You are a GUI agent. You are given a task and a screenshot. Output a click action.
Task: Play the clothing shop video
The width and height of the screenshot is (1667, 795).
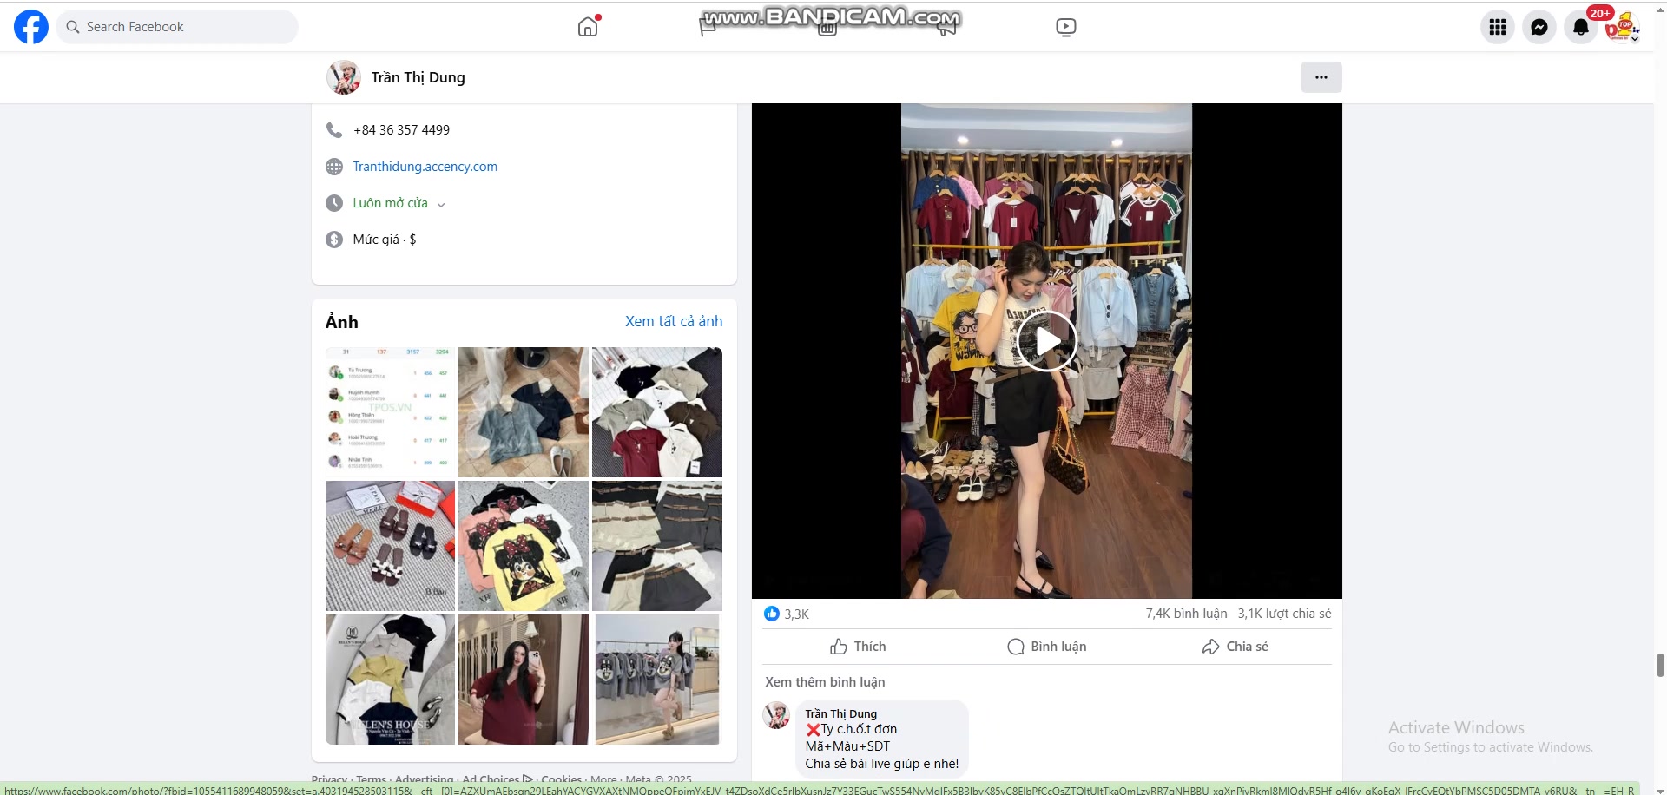pyautogui.click(x=1046, y=341)
